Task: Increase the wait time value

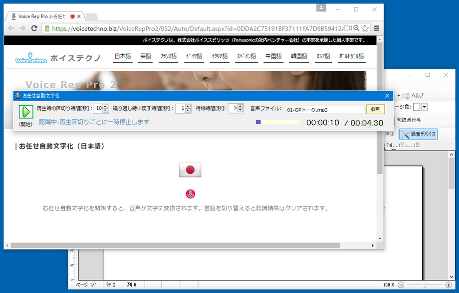Action: 240,106
